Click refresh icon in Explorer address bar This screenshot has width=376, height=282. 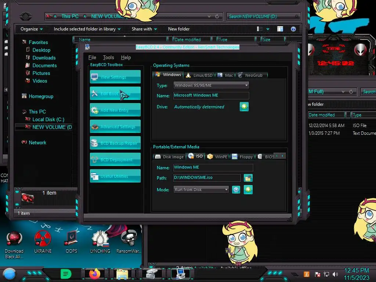[x=217, y=16]
